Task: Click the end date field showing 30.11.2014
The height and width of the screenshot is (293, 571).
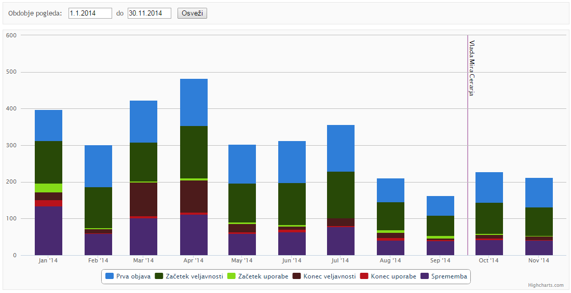Action: [x=149, y=13]
